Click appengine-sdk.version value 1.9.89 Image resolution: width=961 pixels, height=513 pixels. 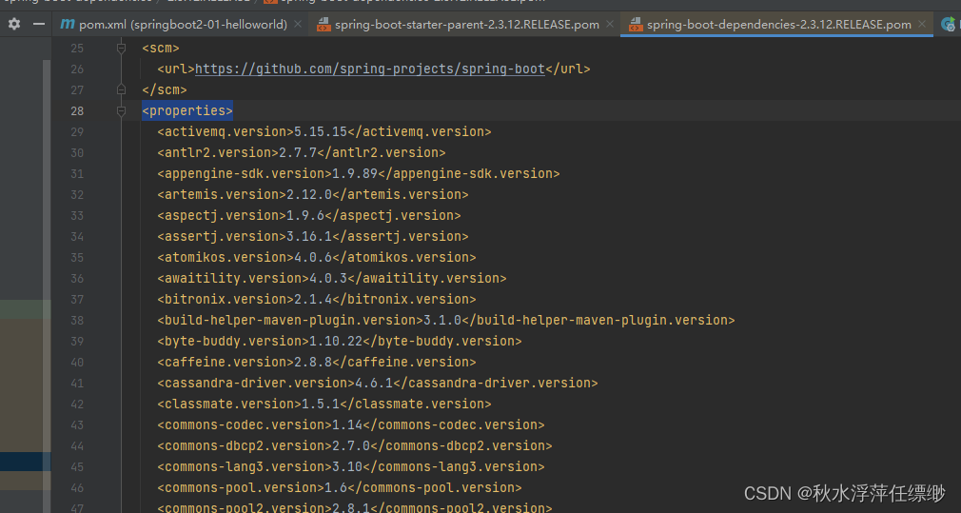pyautogui.click(x=355, y=173)
